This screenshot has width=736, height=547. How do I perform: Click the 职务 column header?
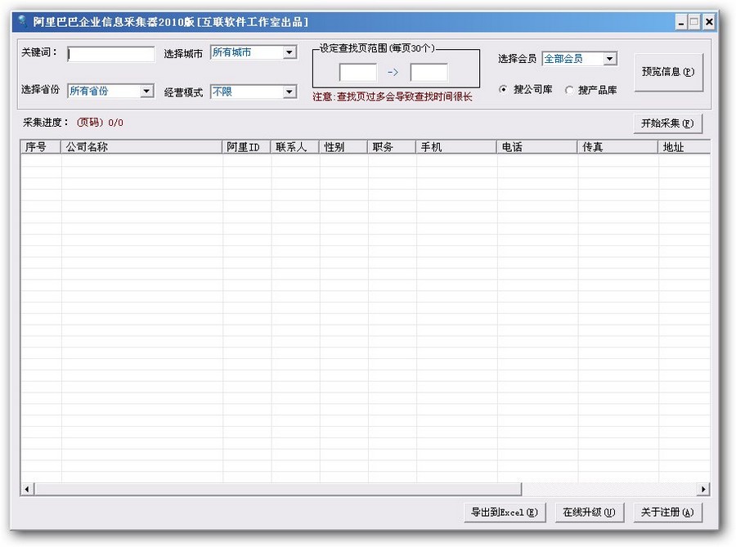tap(392, 147)
